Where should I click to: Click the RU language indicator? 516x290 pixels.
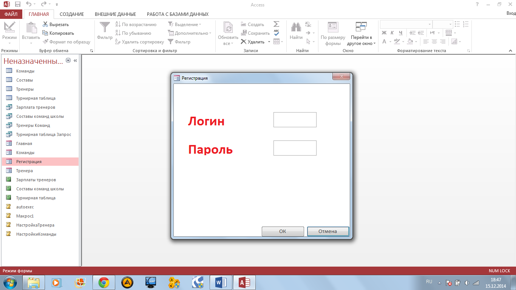pos(429,282)
